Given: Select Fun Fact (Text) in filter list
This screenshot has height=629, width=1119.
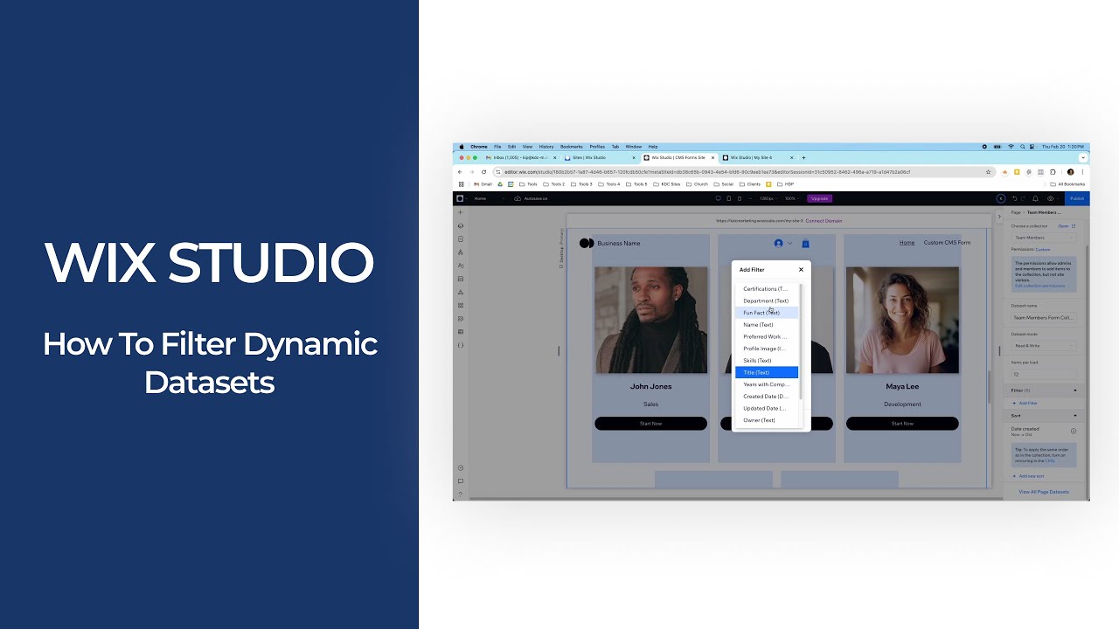Looking at the screenshot, I should [x=767, y=313].
